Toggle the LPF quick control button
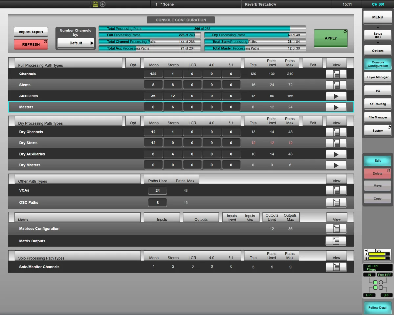Viewport: 394px width, 315px height. 386,295
